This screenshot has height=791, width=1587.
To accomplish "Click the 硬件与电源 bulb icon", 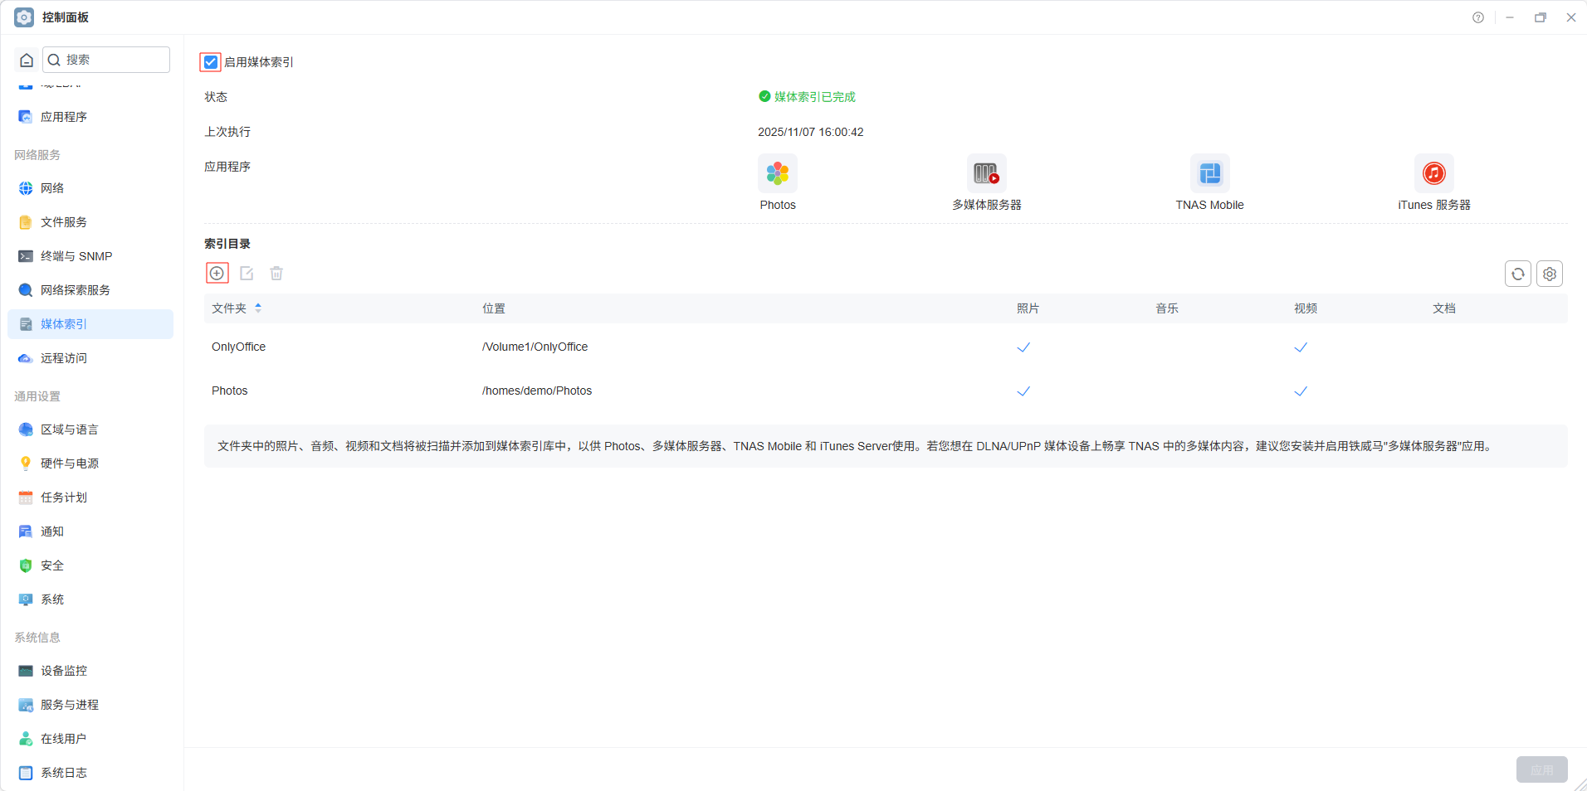I will [x=26, y=463].
